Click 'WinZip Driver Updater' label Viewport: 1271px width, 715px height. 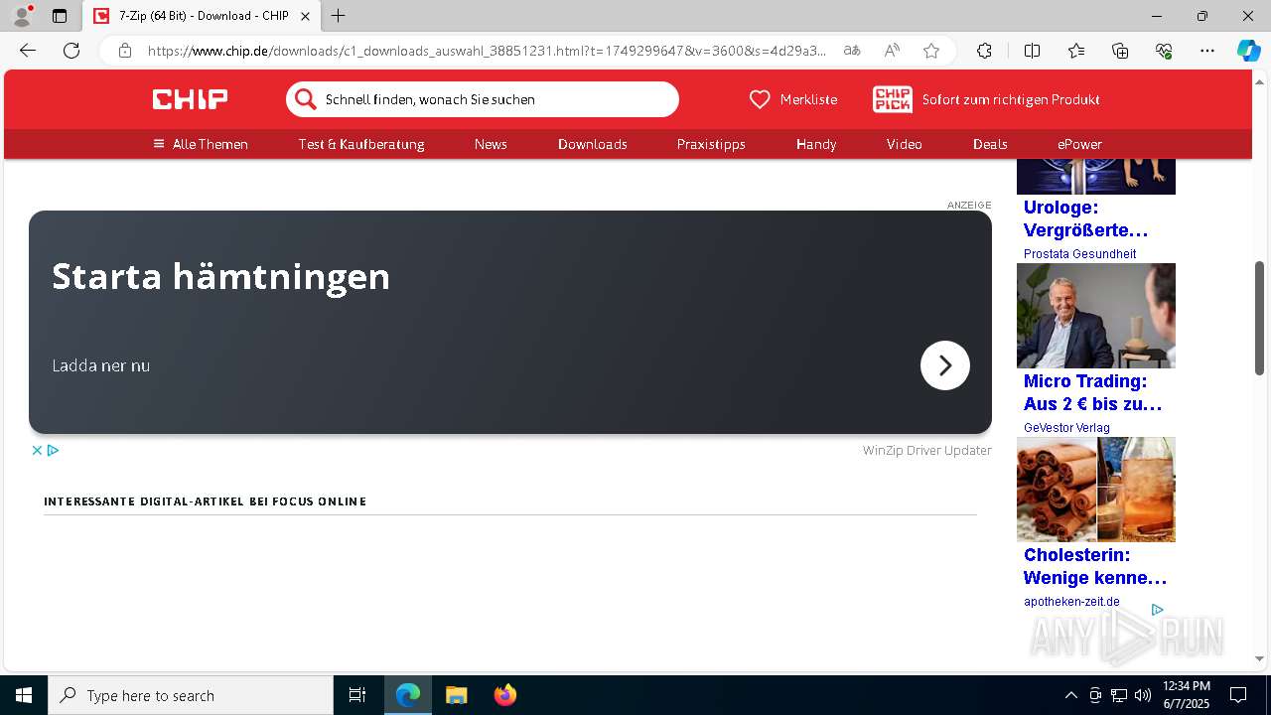[926, 450]
